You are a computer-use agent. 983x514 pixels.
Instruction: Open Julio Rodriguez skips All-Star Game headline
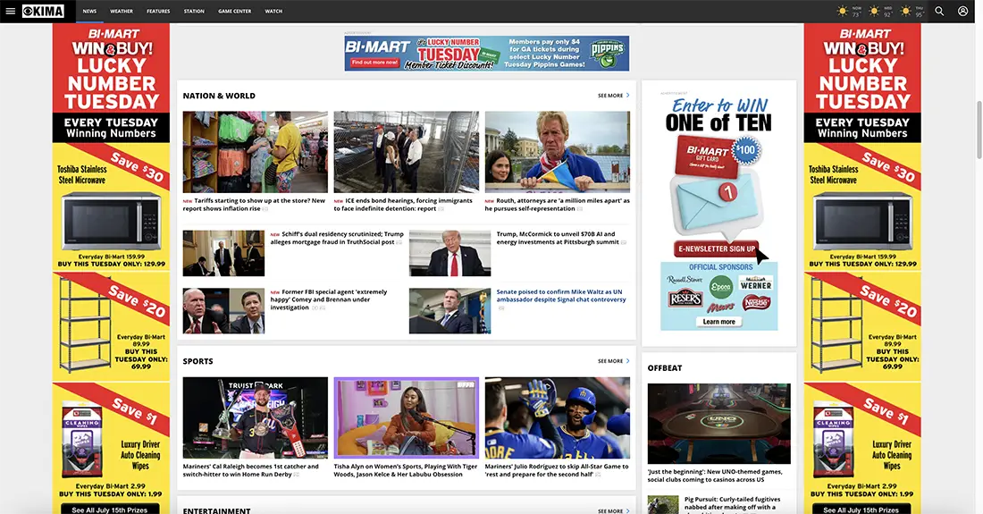[557, 470]
